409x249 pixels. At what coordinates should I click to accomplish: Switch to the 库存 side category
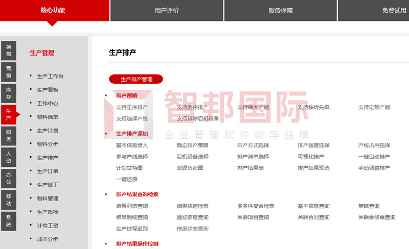pyautogui.click(x=9, y=93)
